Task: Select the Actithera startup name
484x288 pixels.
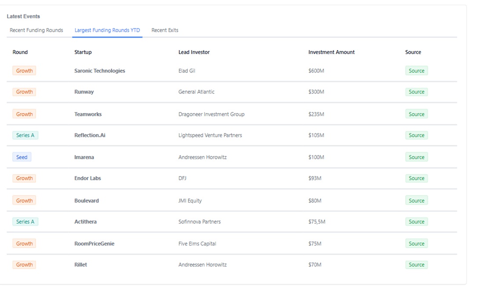Action: (85, 222)
